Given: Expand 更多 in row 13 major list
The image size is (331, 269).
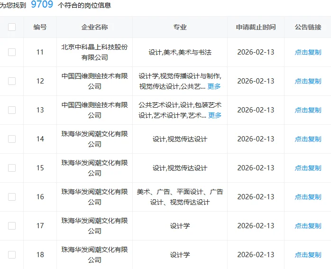Looking at the screenshot, I should pos(215,115).
